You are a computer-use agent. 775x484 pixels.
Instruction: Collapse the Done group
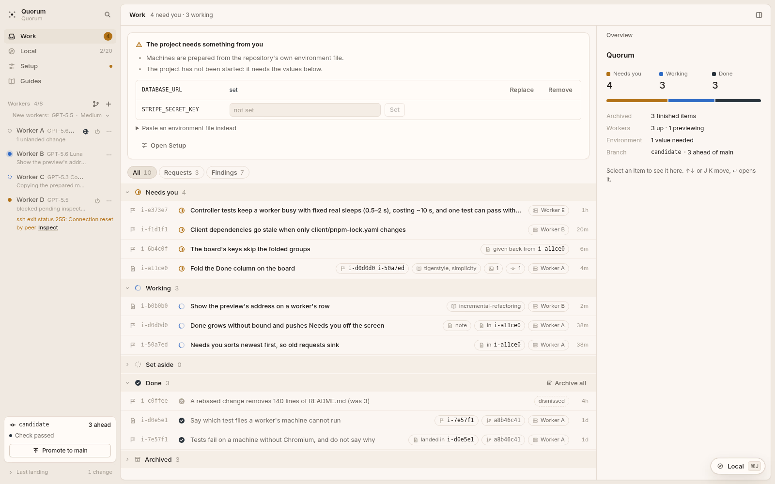[127, 383]
